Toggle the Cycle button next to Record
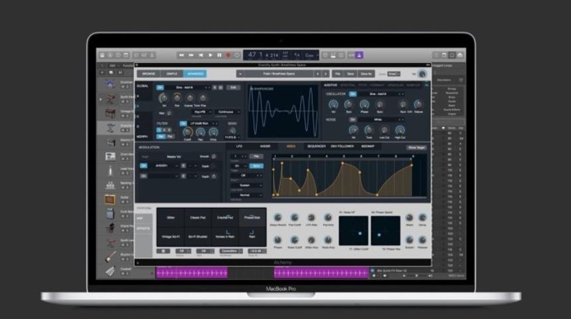Viewport: 571px width, 319px height. coord(237,55)
